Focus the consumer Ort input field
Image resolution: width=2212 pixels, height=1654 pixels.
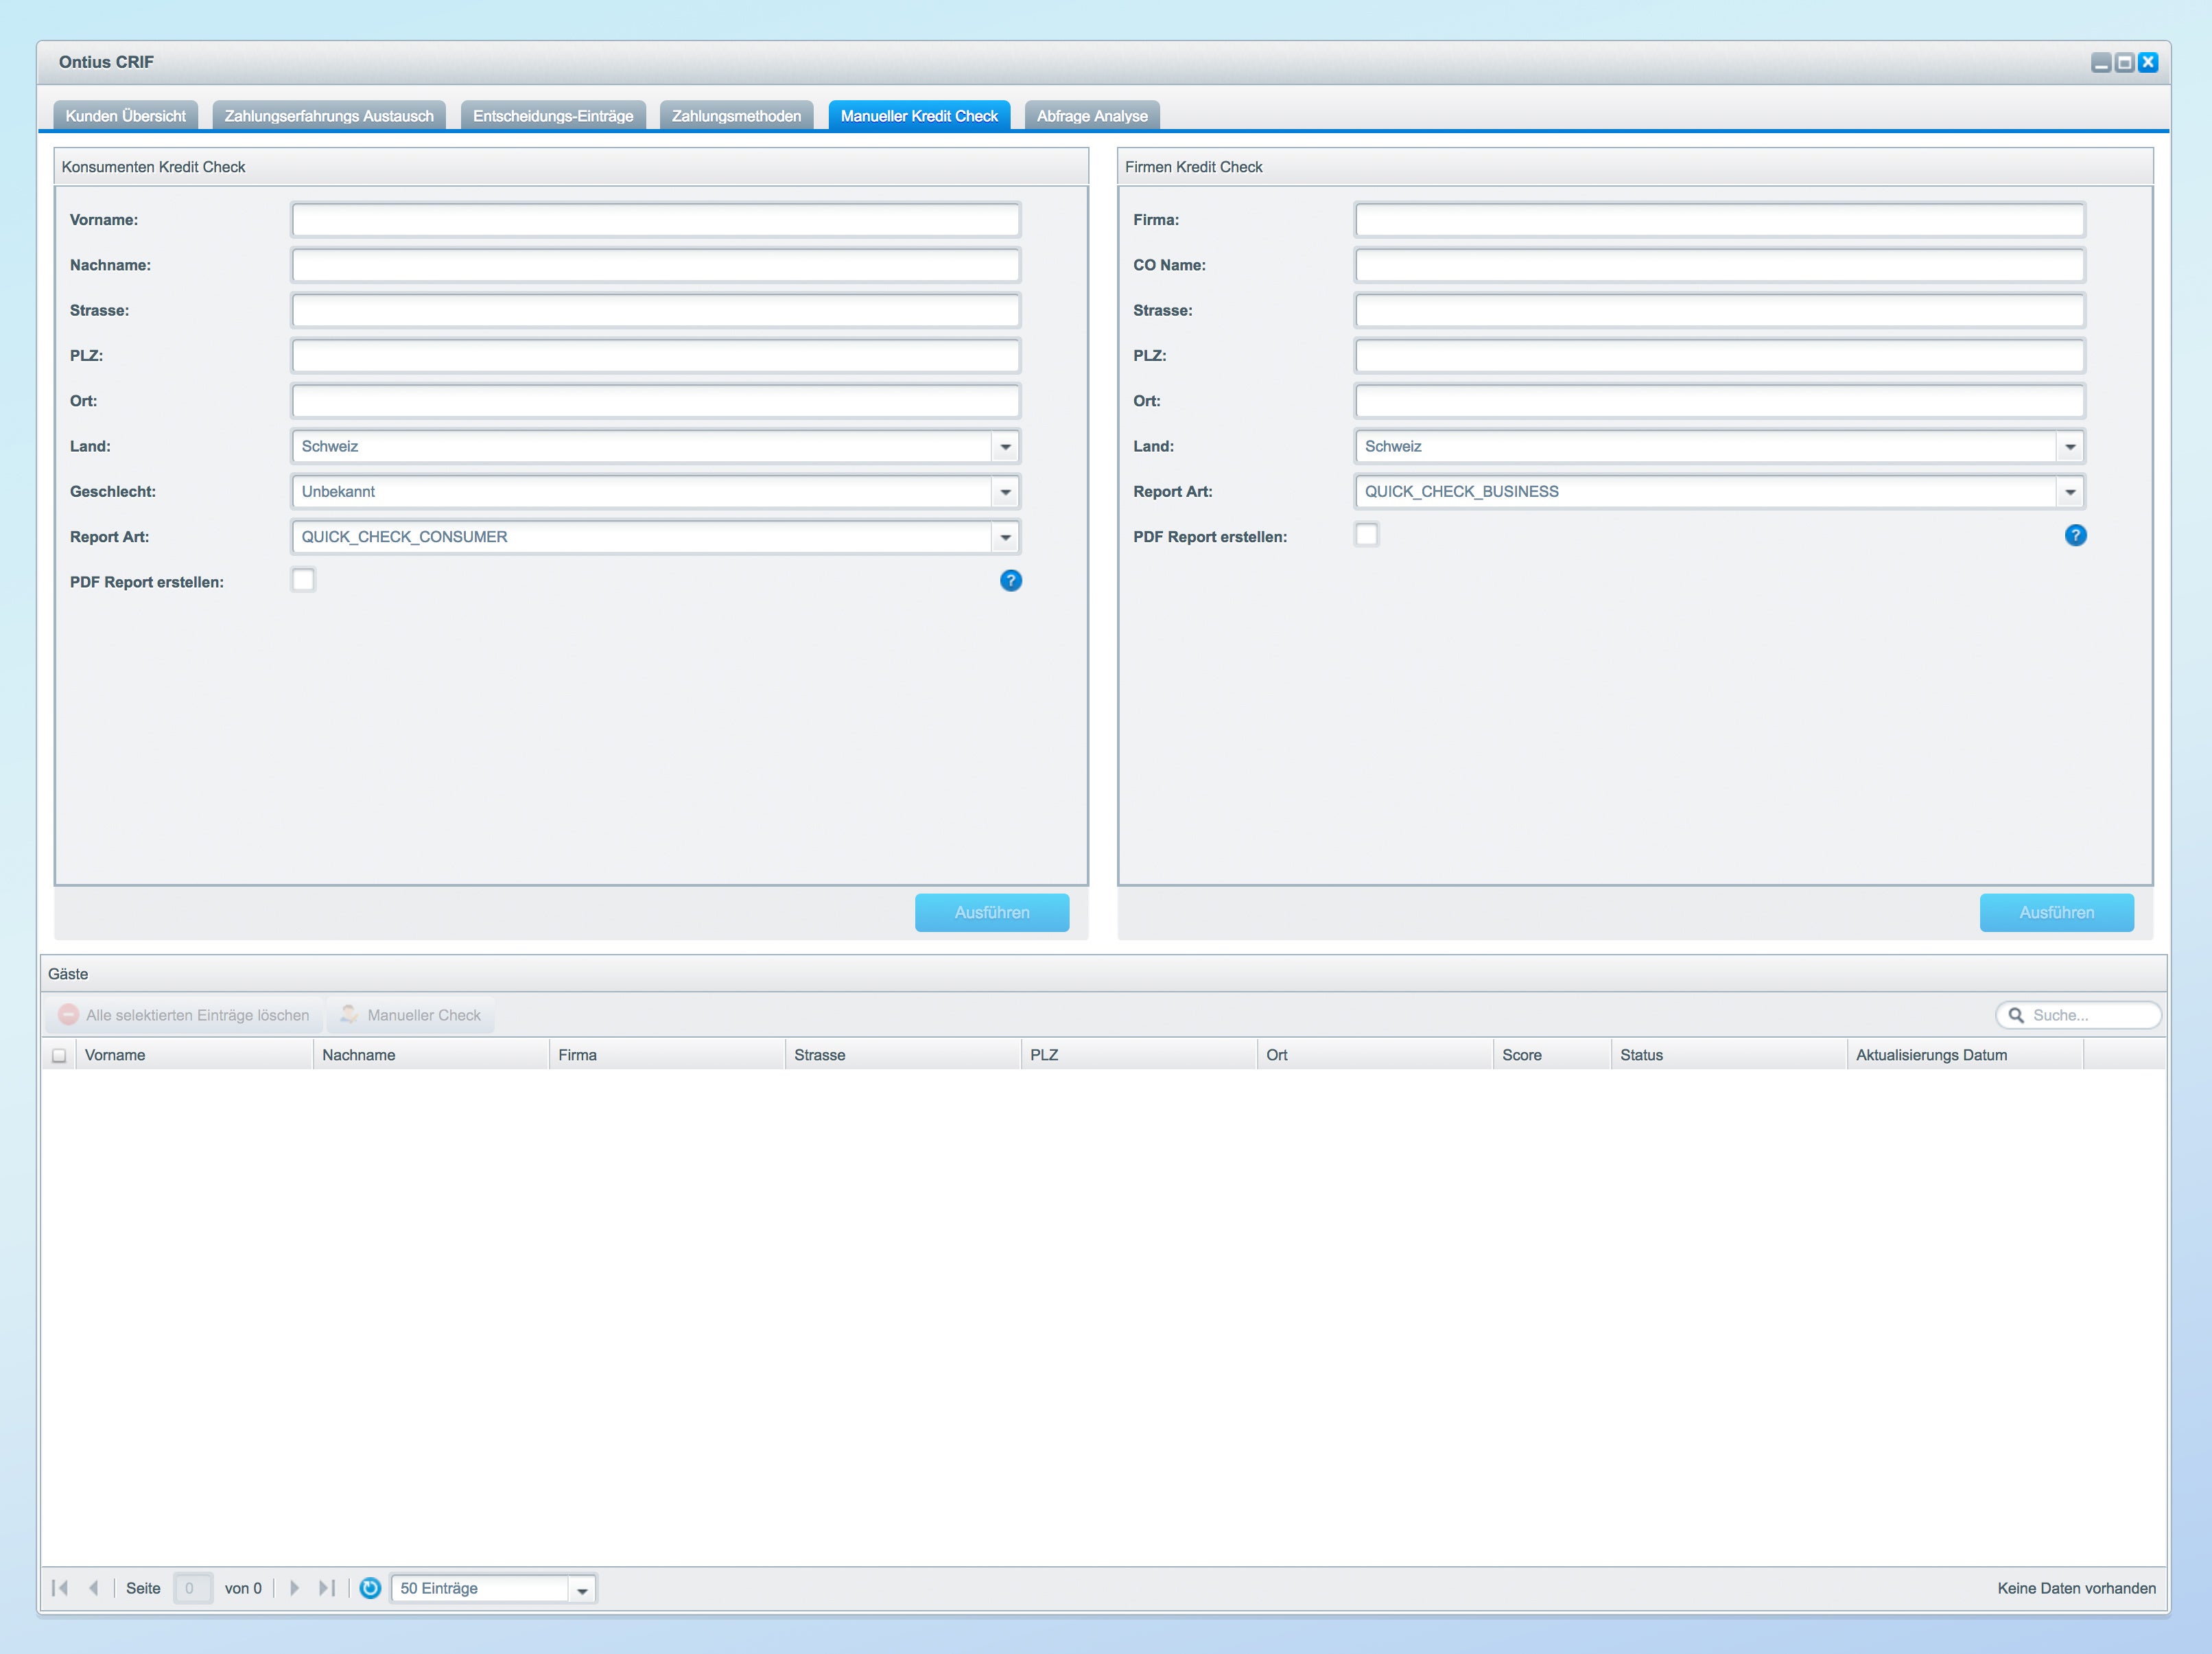(x=655, y=401)
